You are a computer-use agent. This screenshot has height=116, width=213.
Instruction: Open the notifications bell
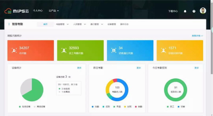tap(185, 11)
